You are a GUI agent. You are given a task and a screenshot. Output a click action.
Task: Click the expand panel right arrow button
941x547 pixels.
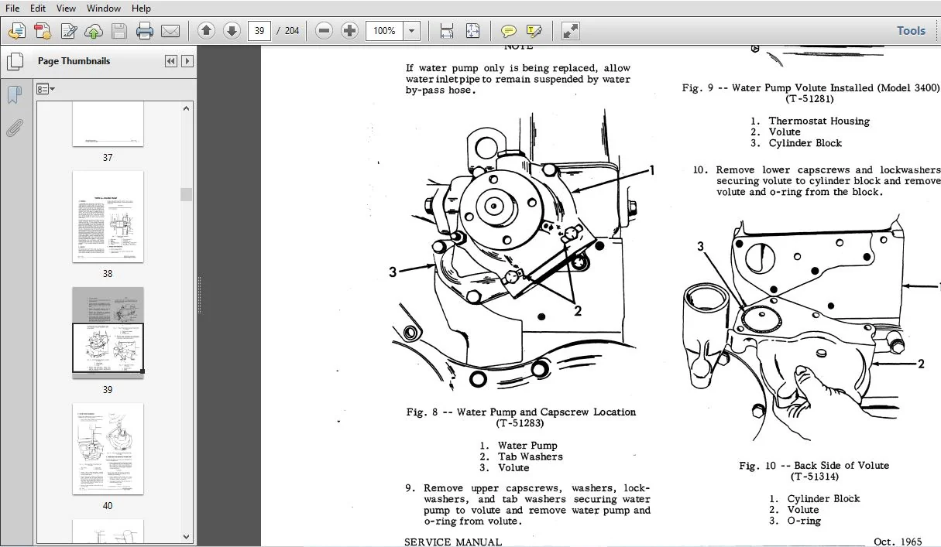tap(187, 61)
